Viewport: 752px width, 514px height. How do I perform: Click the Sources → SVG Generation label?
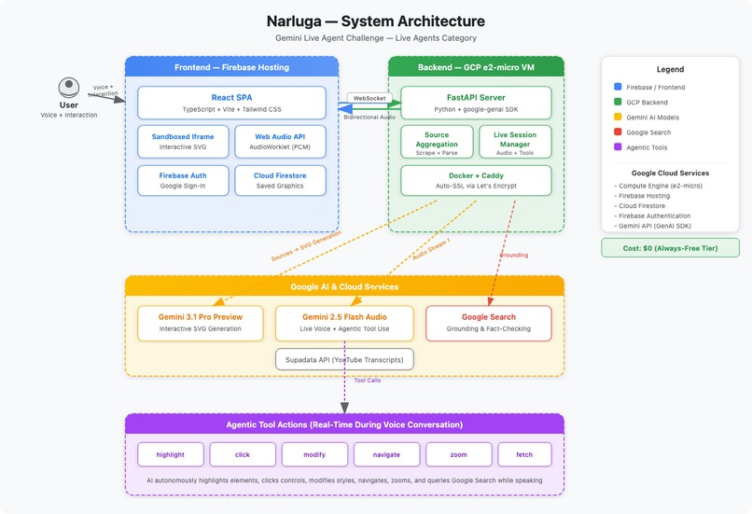click(306, 246)
